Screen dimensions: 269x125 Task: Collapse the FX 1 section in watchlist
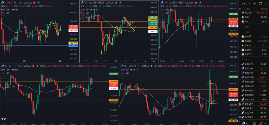pos(243,60)
